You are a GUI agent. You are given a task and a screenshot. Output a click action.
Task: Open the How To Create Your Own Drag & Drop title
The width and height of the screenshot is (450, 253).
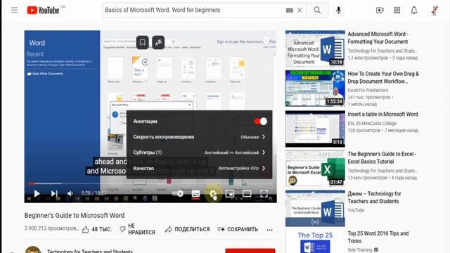[383, 78]
